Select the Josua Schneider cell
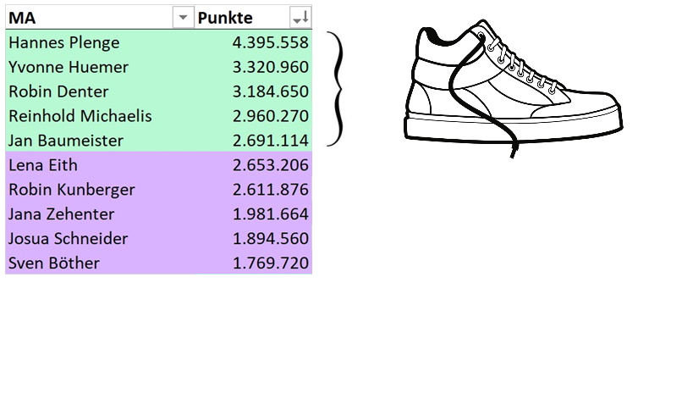Screen dimensions: 682x410 pyautogui.click(x=100, y=238)
